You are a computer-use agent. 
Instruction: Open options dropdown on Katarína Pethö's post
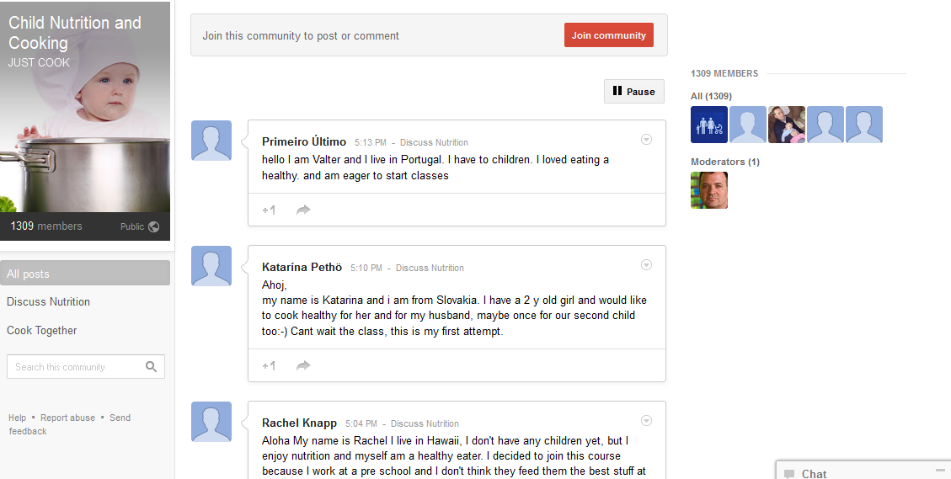646,265
